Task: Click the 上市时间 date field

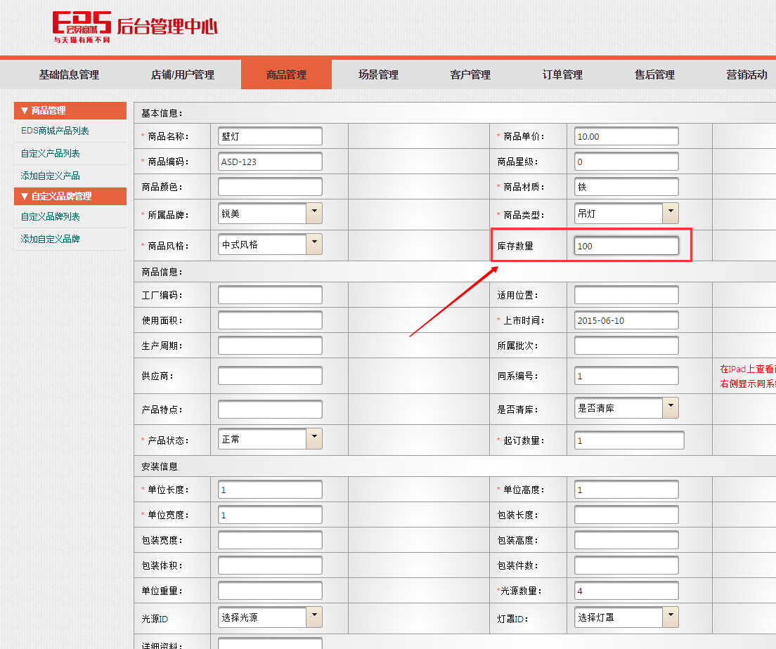Action: [x=626, y=320]
